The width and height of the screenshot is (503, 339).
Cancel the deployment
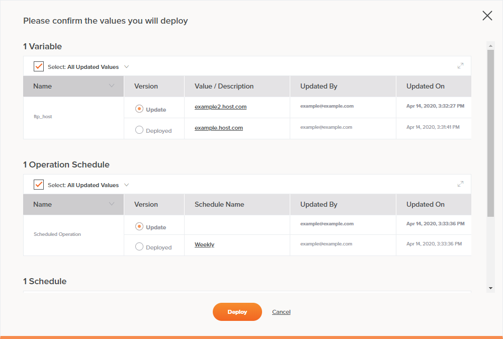pyautogui.click(x=281, y=312)
